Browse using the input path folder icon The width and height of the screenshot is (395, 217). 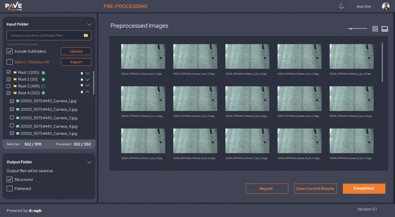(86, 35)
